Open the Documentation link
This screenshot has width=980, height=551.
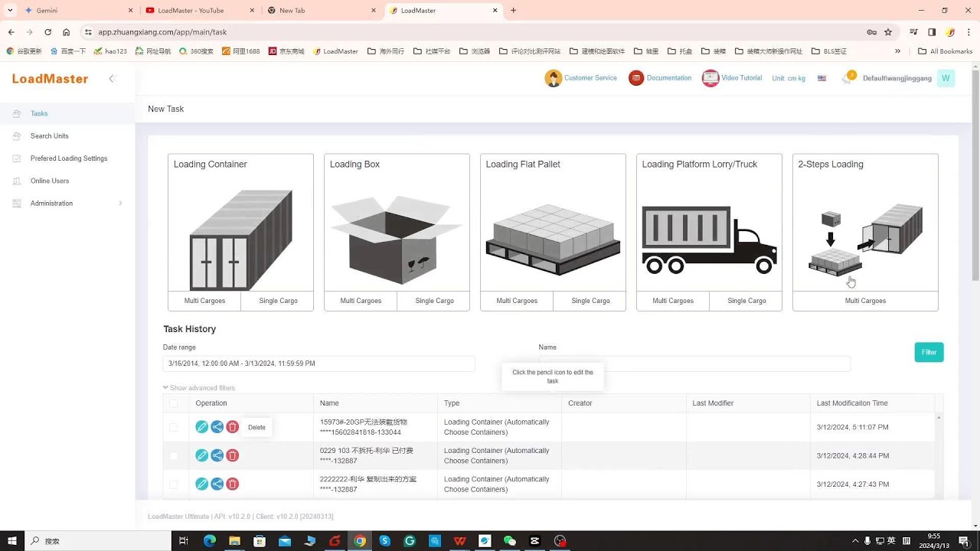[x=669, y=78]
